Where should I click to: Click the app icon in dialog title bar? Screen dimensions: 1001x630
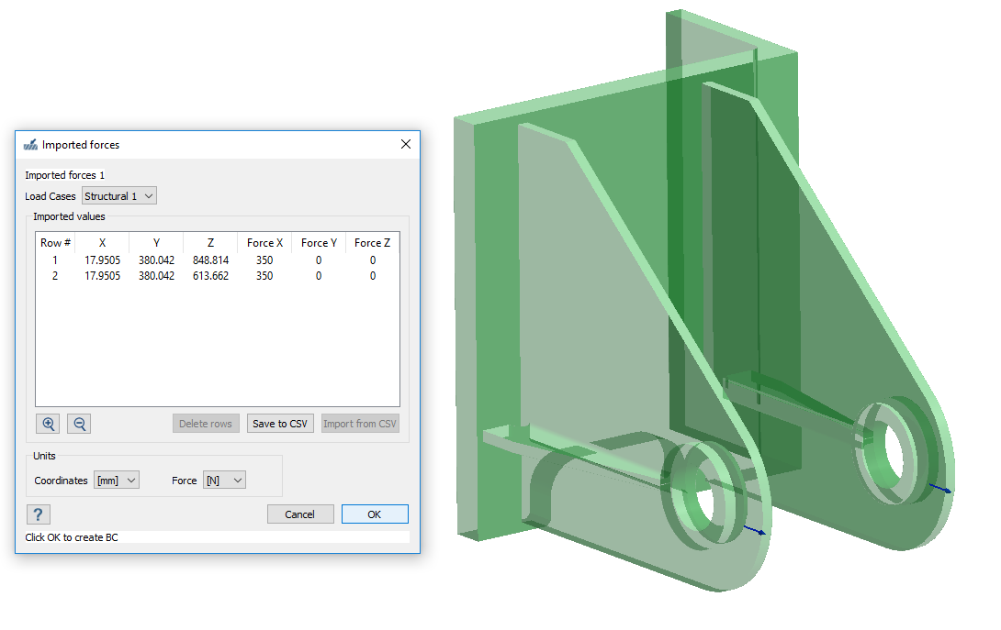pyautogui.click(x=30, y=145)
